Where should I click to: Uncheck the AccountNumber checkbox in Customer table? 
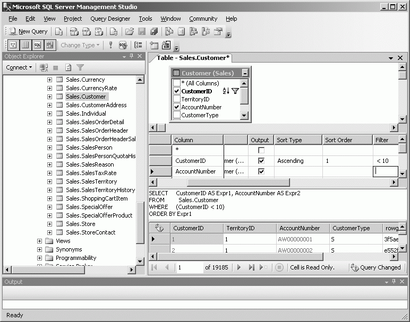(x=177, y=107)
